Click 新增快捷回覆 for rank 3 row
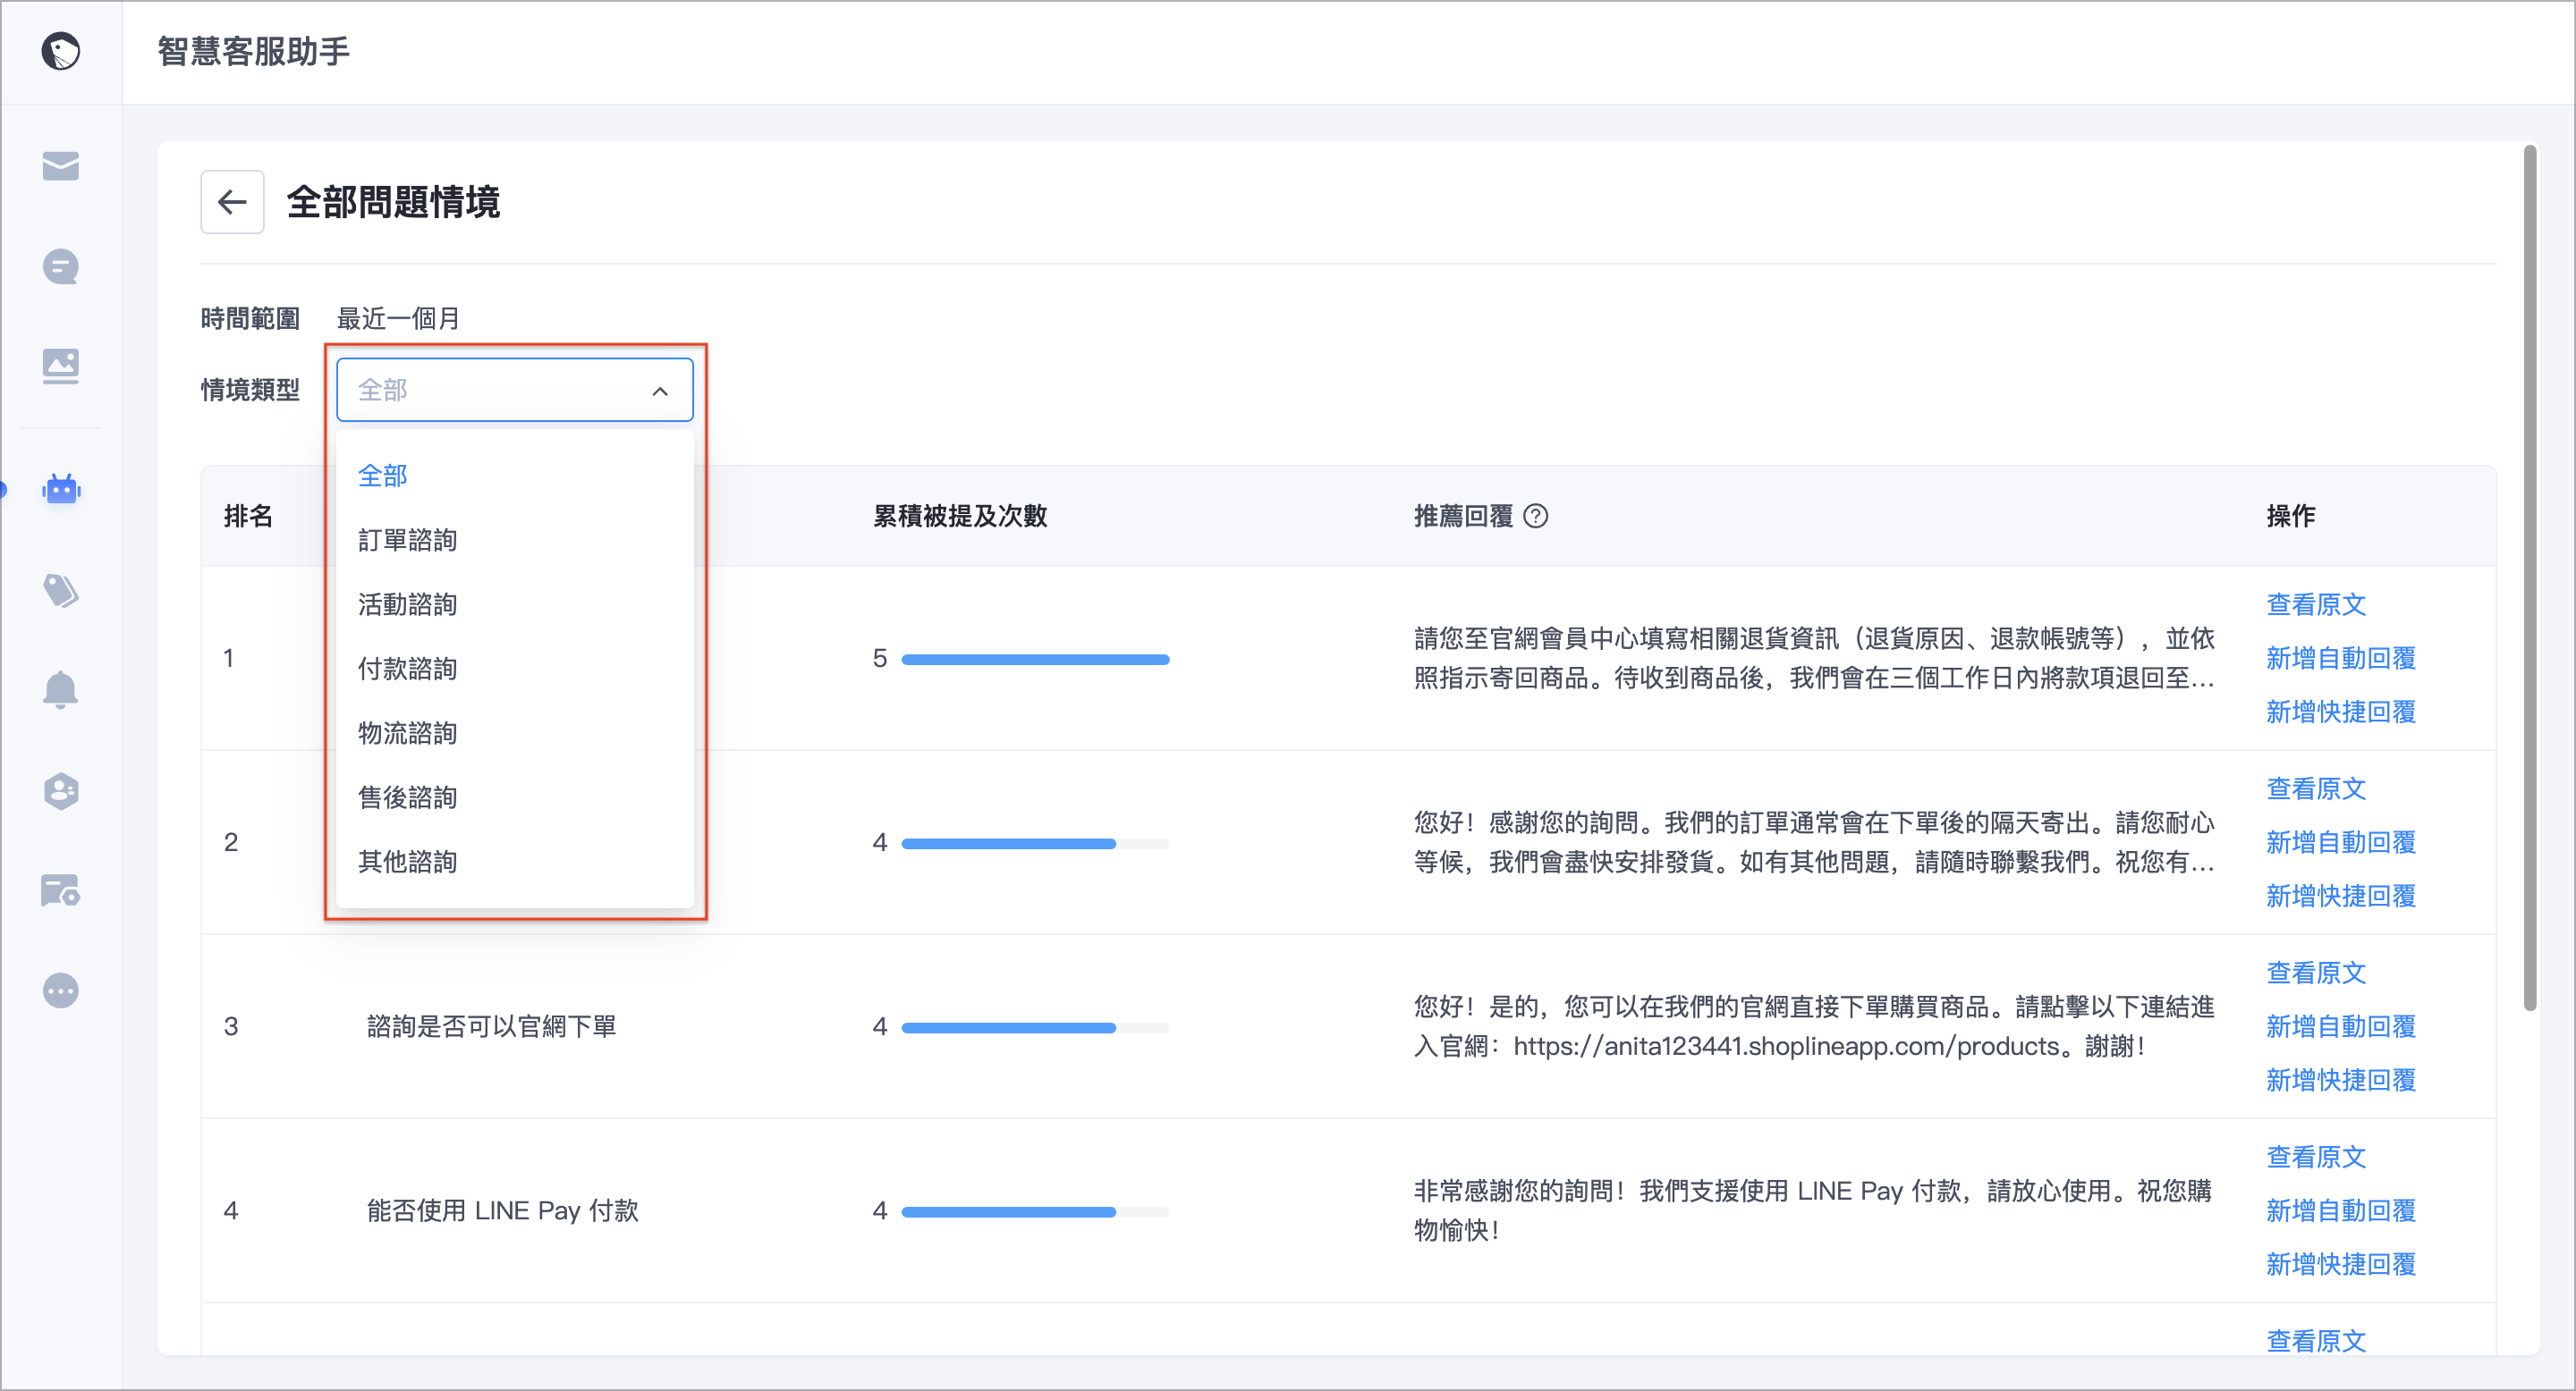Screen dimensions: 2576x1391 [x=2341, y=1080]
